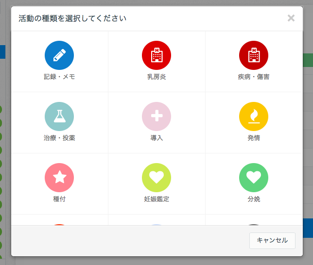313x265 pixels.
Task: Choose the yellow 発情 flame icon
Action: tap(254, 116)
